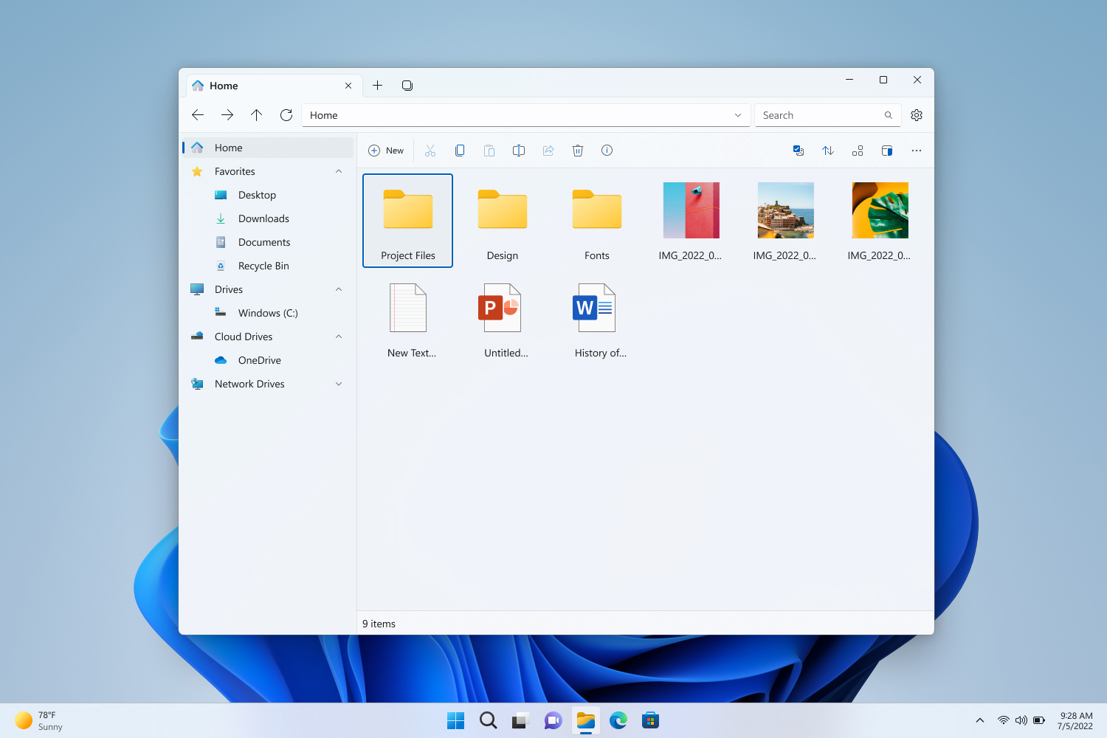Toggle the preview pane icon

pyautogui.click(x=887, y=151)
